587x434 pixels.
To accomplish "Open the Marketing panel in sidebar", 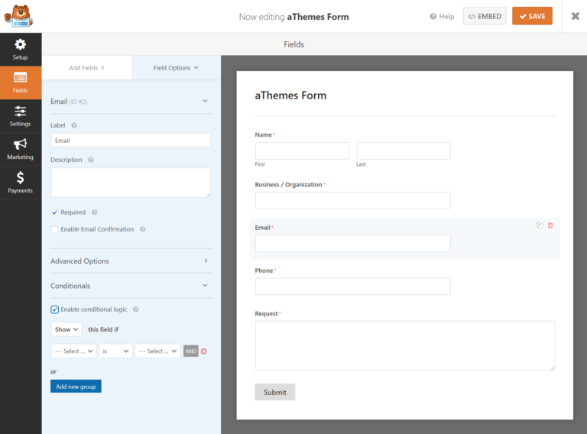I will [x=20, y=149].
